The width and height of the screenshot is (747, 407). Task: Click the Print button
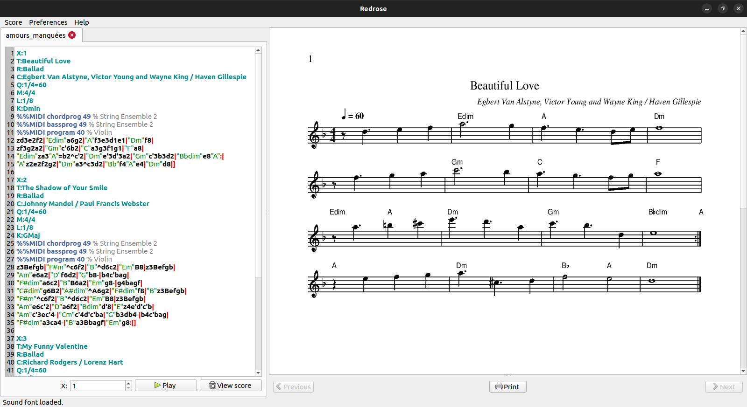pyautogui.click(x=508, y=387)
